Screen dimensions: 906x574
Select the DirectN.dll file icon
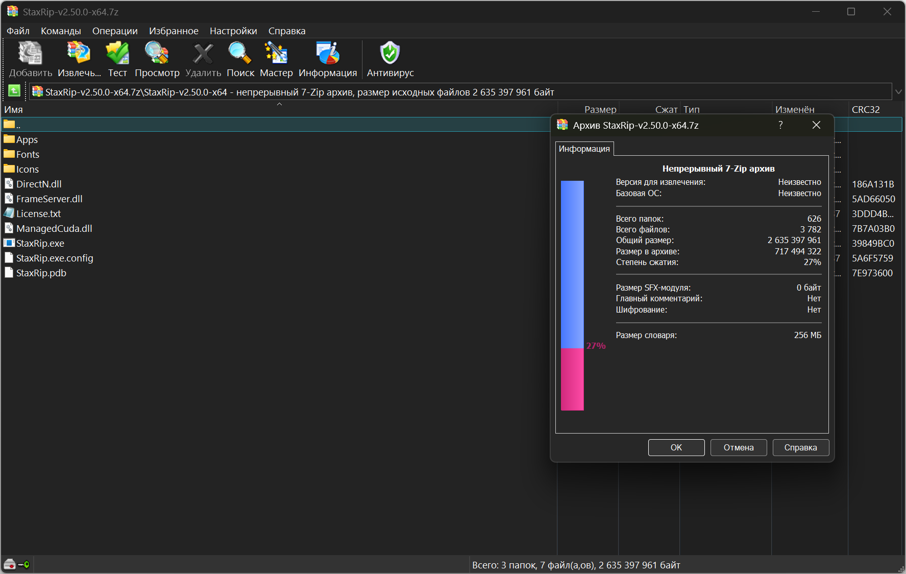tap(9, 183)
